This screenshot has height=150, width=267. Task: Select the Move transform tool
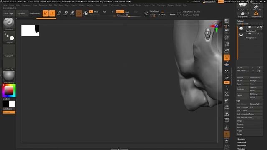pyautogui.click(x=59, y=13)
